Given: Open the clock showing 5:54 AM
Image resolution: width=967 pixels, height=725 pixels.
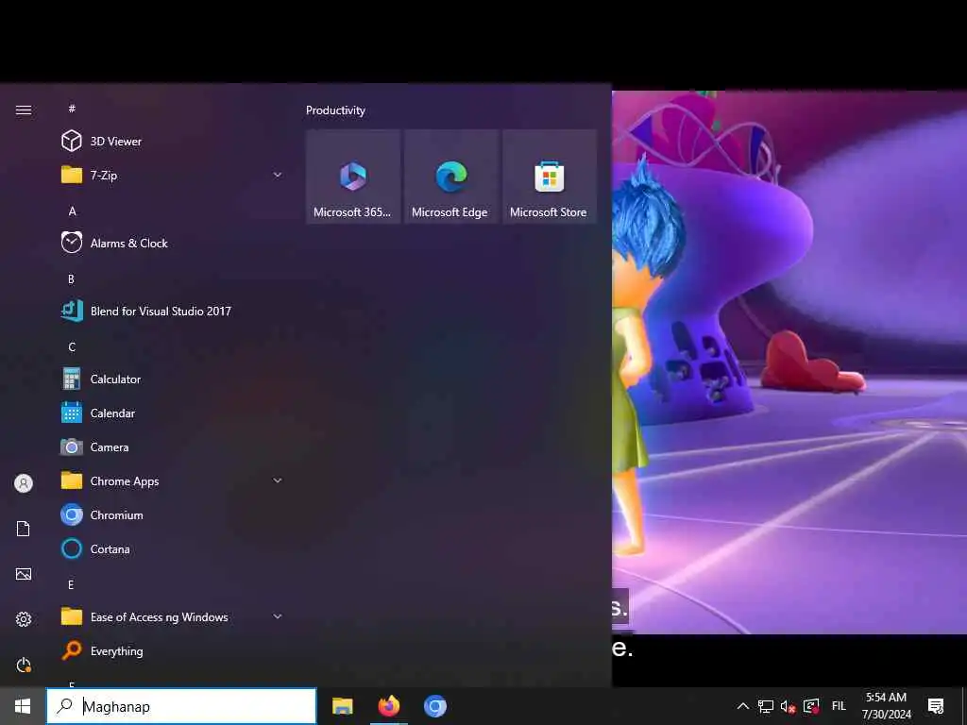Looking at the screenshot, I should click(886, 706).
